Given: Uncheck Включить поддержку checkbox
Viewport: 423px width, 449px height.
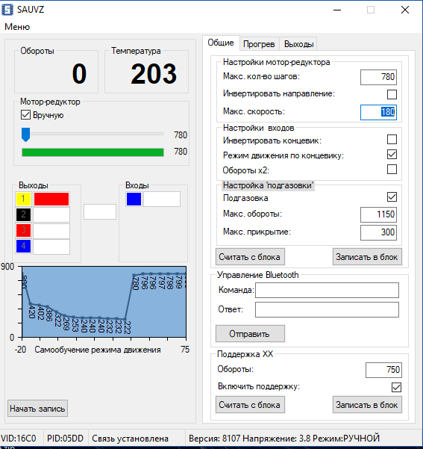Looking at the screenshot, I should (396, 388).
